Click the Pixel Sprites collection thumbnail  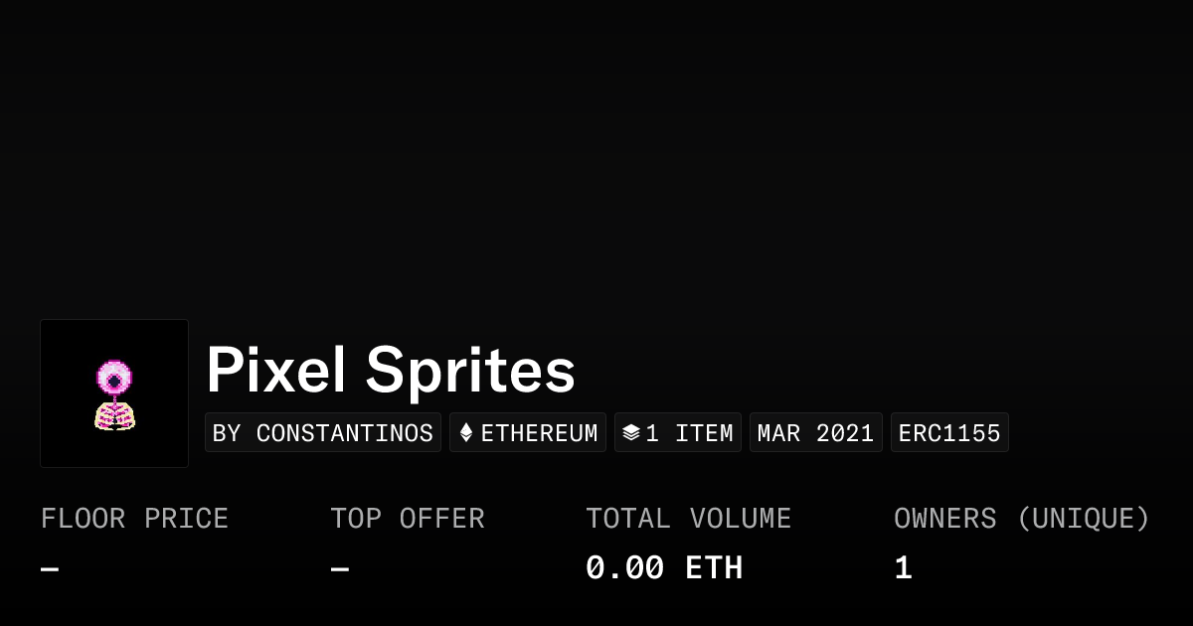click(114, 393)
